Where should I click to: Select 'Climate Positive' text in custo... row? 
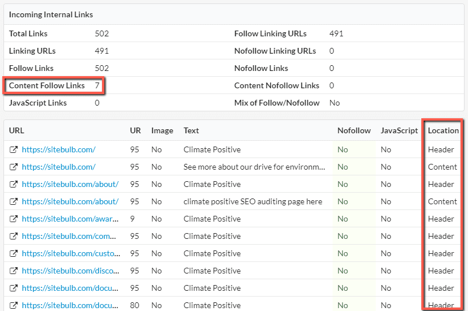point(212,253)
